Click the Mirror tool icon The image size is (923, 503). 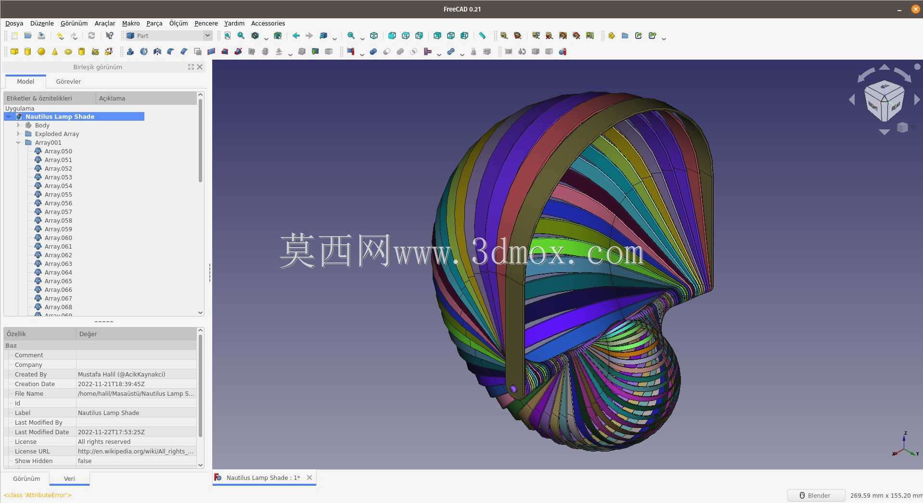(x=157, y=51)
